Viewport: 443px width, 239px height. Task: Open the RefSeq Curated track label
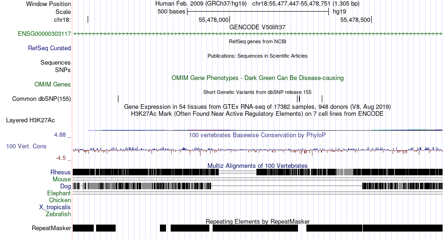tap(49, 48)
